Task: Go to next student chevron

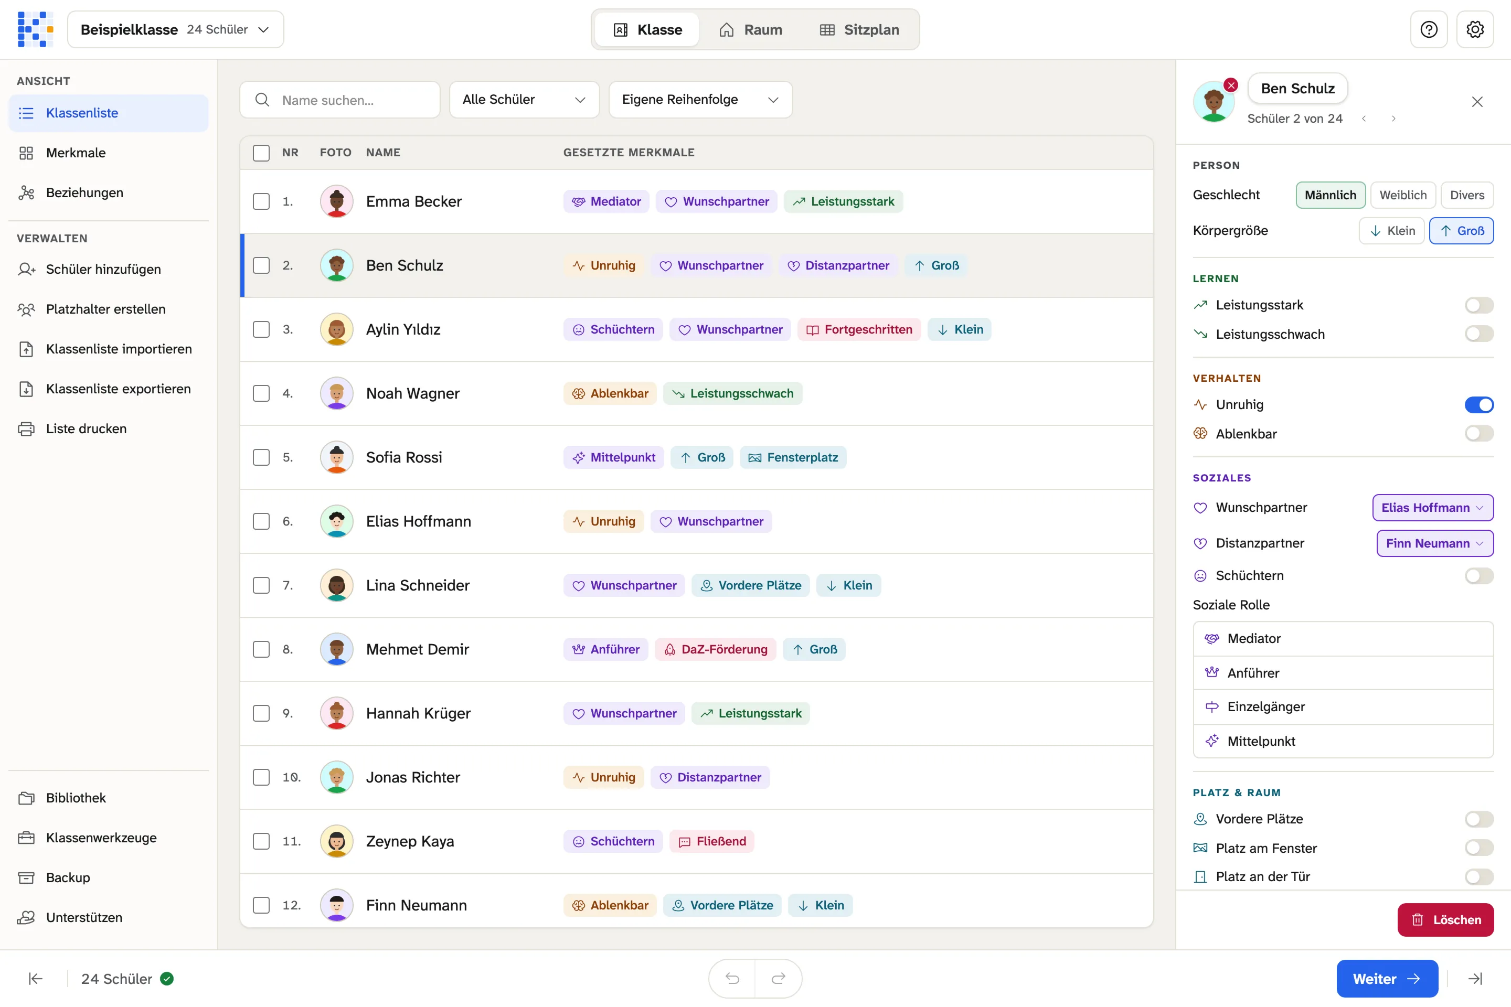Action: 1393,119
